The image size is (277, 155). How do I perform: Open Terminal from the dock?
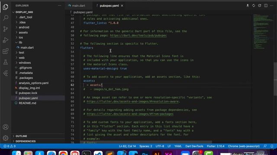tap(87, 153)
